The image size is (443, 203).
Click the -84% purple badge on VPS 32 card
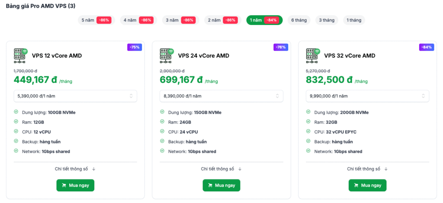coord(427,47)
